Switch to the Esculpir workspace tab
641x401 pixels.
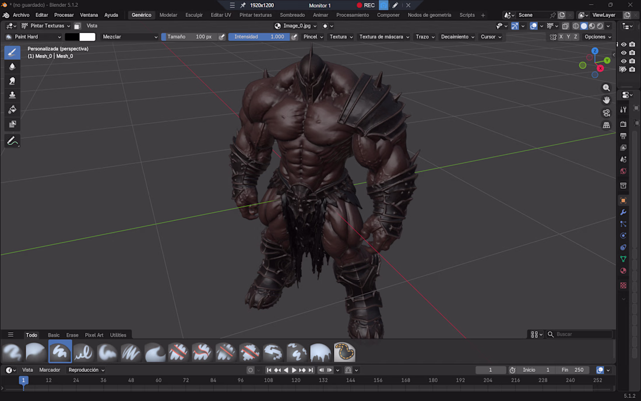tap(194, 15)
